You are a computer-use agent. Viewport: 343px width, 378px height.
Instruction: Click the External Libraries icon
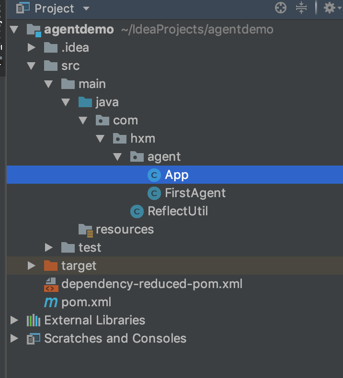coord(33,320)
